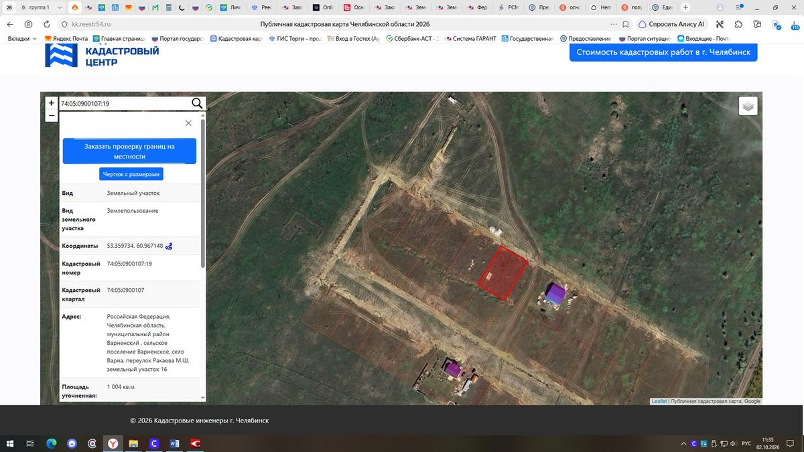Click the magnifier search icon on map
Viewport: 804px width, 452px height.
coord(197,103)
